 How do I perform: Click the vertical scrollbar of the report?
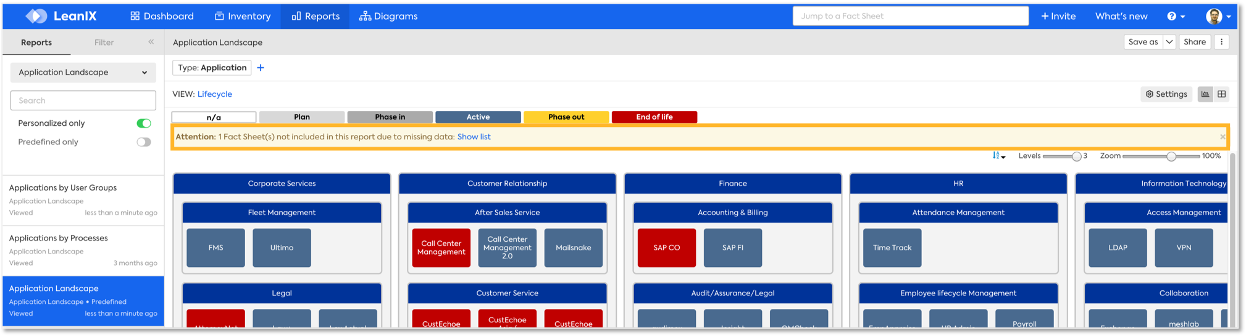[x=1232, y=240]
